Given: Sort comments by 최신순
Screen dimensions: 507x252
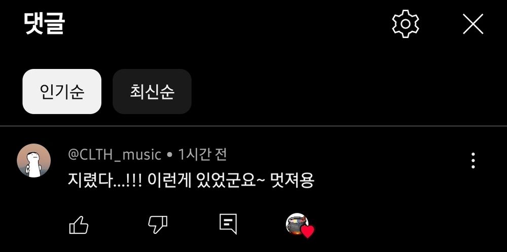Looking at the screenshot, I should (152, 92).
